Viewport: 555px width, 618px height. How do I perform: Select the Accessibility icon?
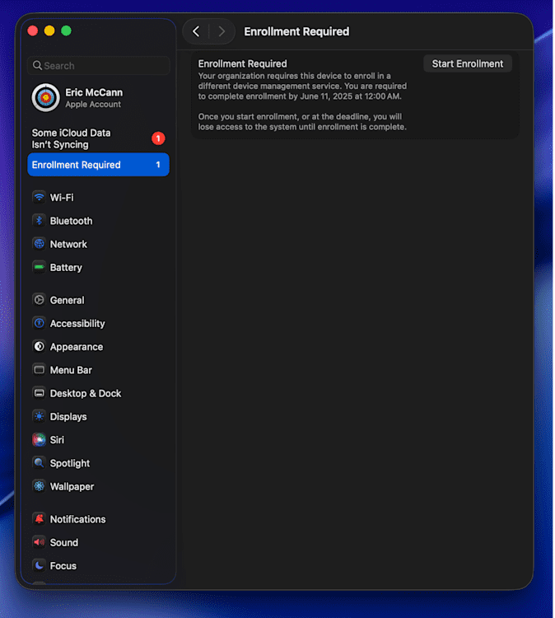39,323
